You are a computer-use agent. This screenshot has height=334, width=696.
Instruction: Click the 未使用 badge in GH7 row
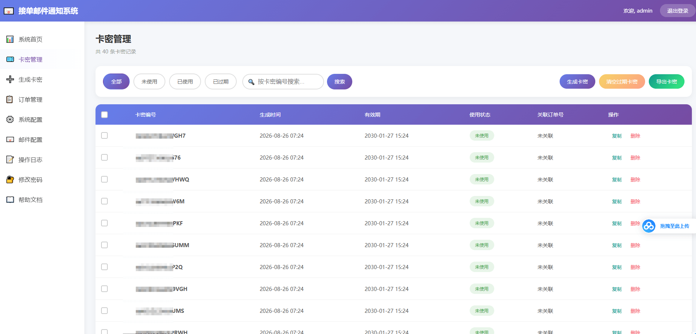482,135
